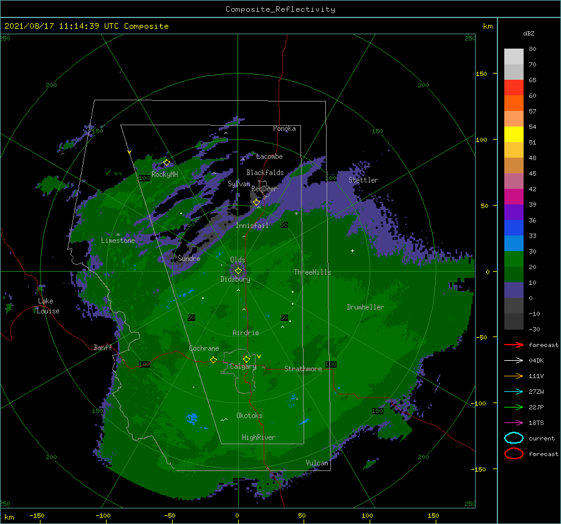Select the cyan current ellipse icon
This screenshot has height=524, width=561.
pyautogui.click(x=514, y=438)
